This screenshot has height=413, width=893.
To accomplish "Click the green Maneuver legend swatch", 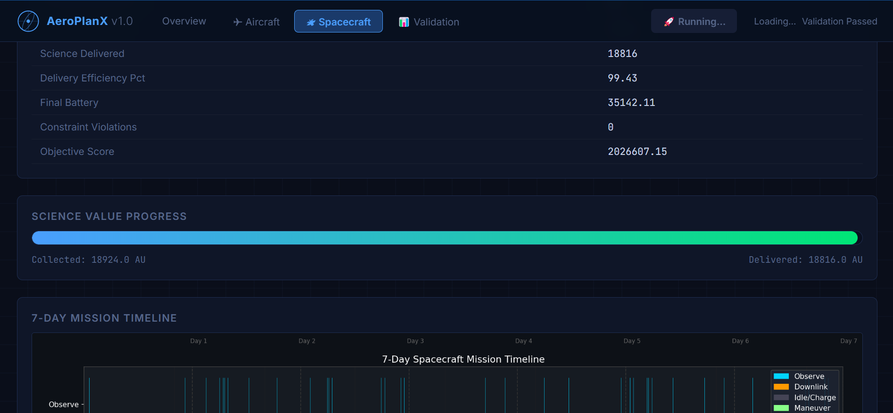I will tap(781, 408).
